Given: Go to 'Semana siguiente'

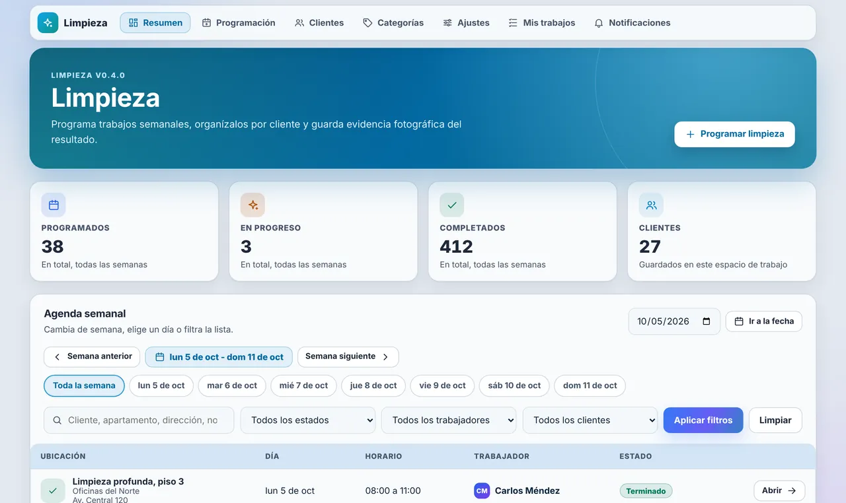Looking at the screenshot, I should tap(348, 356).
